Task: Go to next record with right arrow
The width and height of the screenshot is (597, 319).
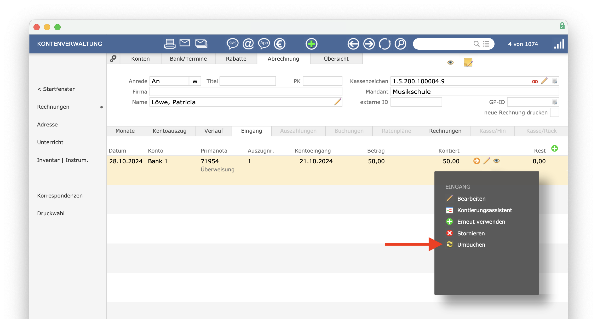Action: pyautogui.click(x=369, y=44)
